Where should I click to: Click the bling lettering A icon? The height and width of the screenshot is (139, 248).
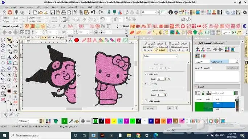[95, 40]
